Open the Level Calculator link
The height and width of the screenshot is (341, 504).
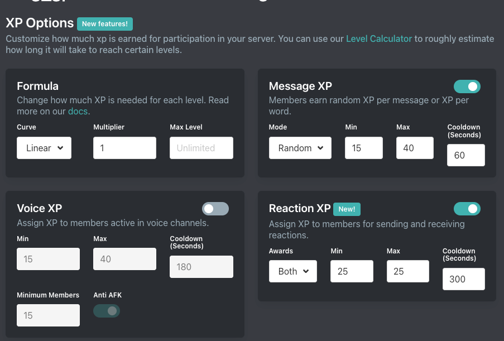pos(379,39)
